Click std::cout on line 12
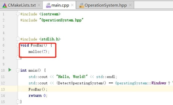173x105 pixels. point(38,83)
